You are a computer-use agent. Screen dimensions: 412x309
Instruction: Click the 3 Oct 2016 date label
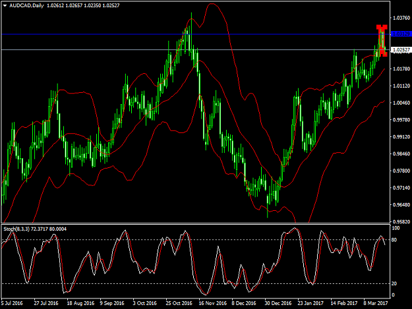145,303
